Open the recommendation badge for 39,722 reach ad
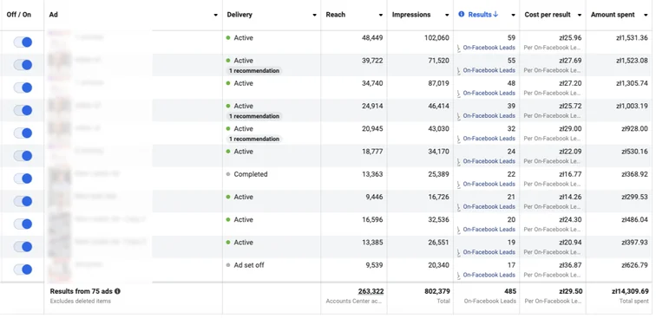This screenshot has height=318, width=656. pos(254,71)
